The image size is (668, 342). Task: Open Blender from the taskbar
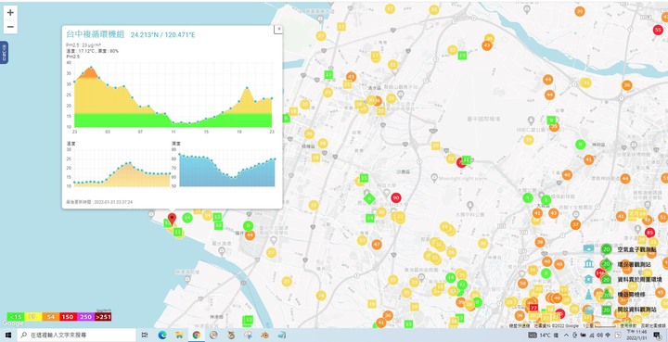click(x=265, y=336)
